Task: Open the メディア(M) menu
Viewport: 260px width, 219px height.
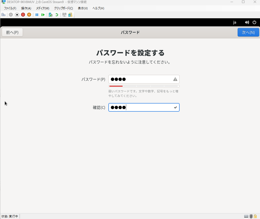Action: (42, 8)
